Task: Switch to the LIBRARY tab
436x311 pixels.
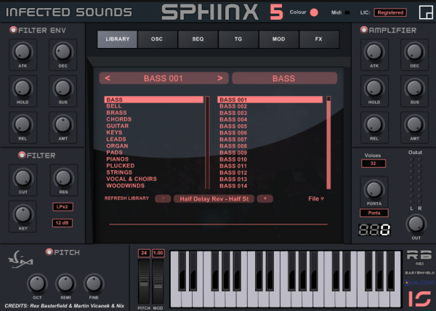Action: (x=117, y=39)
